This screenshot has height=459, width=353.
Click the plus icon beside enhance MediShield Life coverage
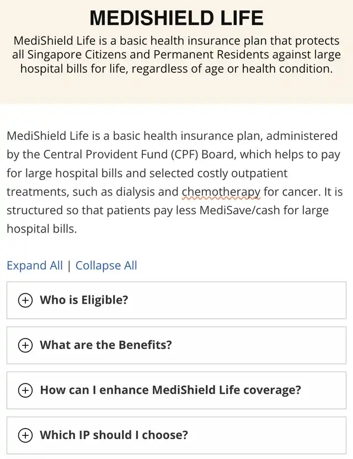(x=25, y=390)
